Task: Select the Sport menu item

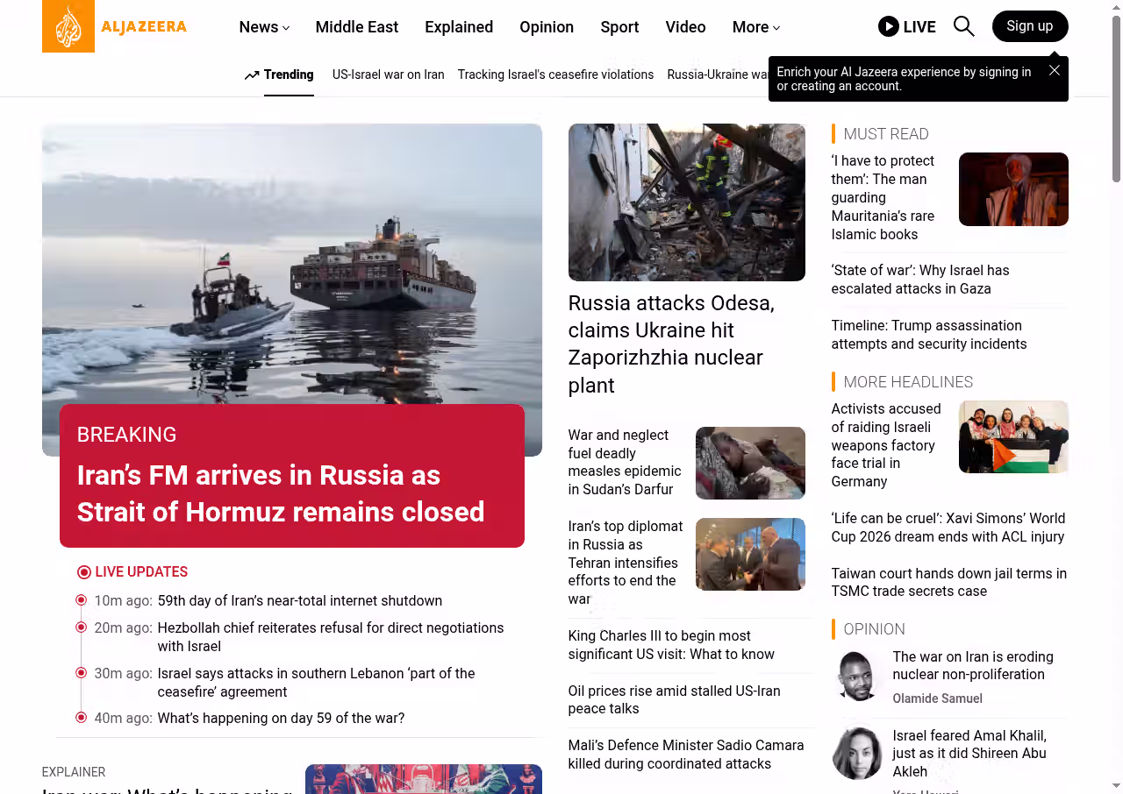Action: [x=619, y=27]
